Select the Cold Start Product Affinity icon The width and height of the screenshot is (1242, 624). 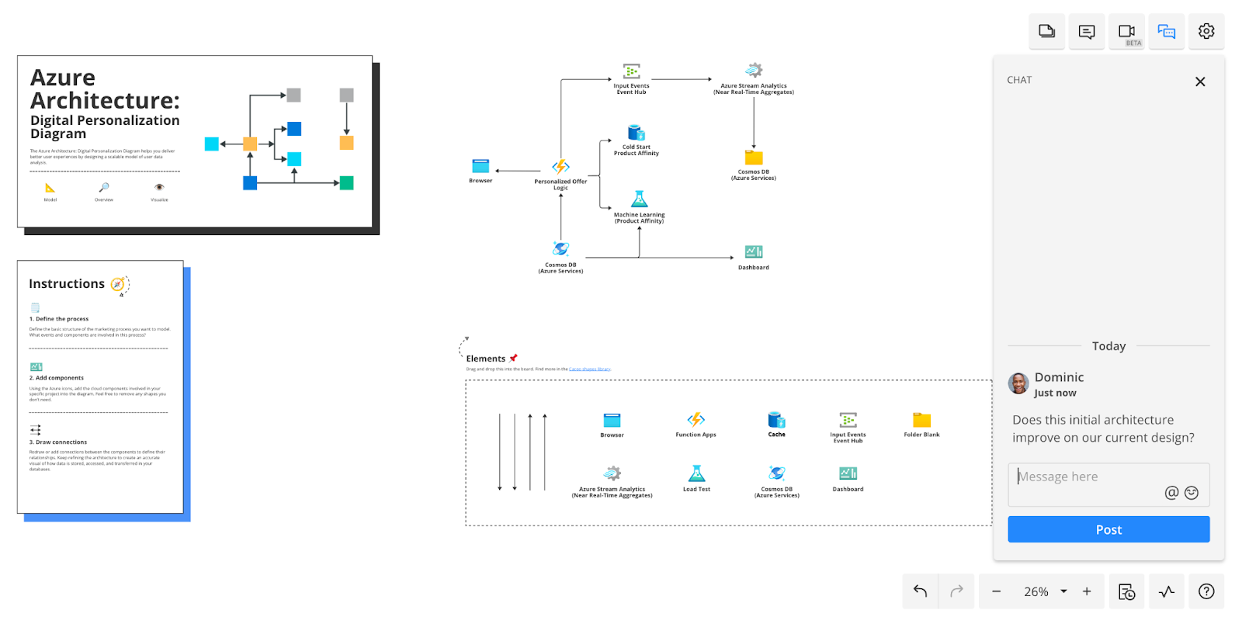[637, 133]
